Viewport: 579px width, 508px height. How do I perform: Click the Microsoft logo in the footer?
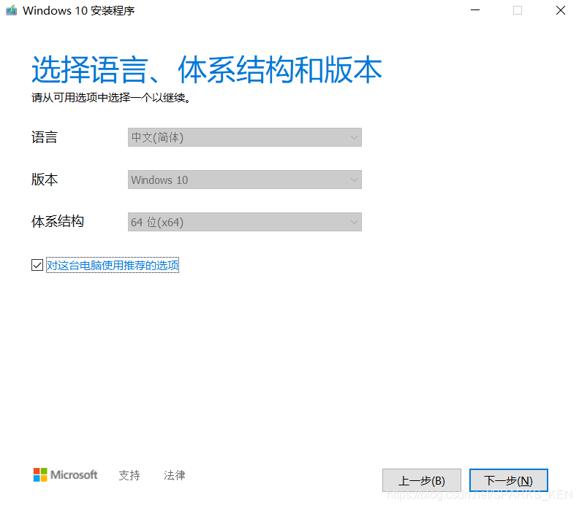click(65, 475)
